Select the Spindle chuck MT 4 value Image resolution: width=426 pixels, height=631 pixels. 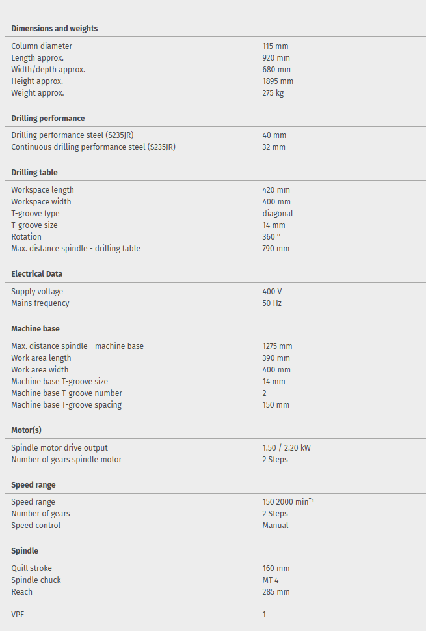click(271, 580)
